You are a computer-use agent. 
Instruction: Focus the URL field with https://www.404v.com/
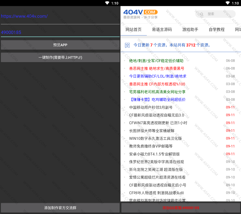click(x=60, y=17)
